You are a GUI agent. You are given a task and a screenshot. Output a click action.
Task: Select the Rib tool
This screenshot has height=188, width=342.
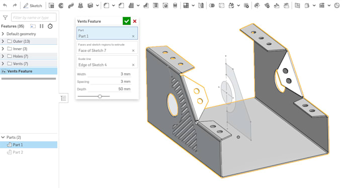tap(146, 6)
